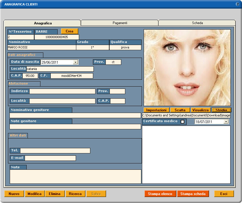Click the Sfoglia browse button

coord(221,110)
